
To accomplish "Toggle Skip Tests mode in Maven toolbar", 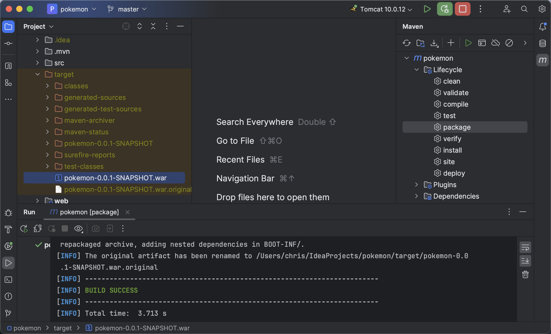I will coord(509,43).
